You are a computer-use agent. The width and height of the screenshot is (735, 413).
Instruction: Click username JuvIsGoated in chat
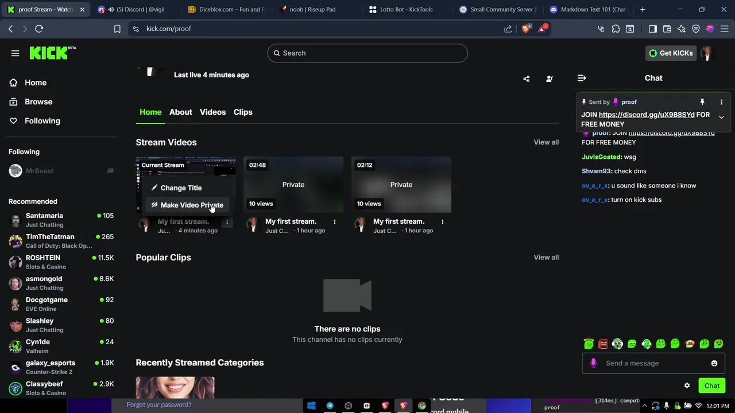[x=602, y=157]
